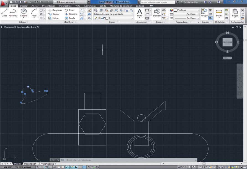Open the object color PorCapa dropdown

(x=187, y=10)
